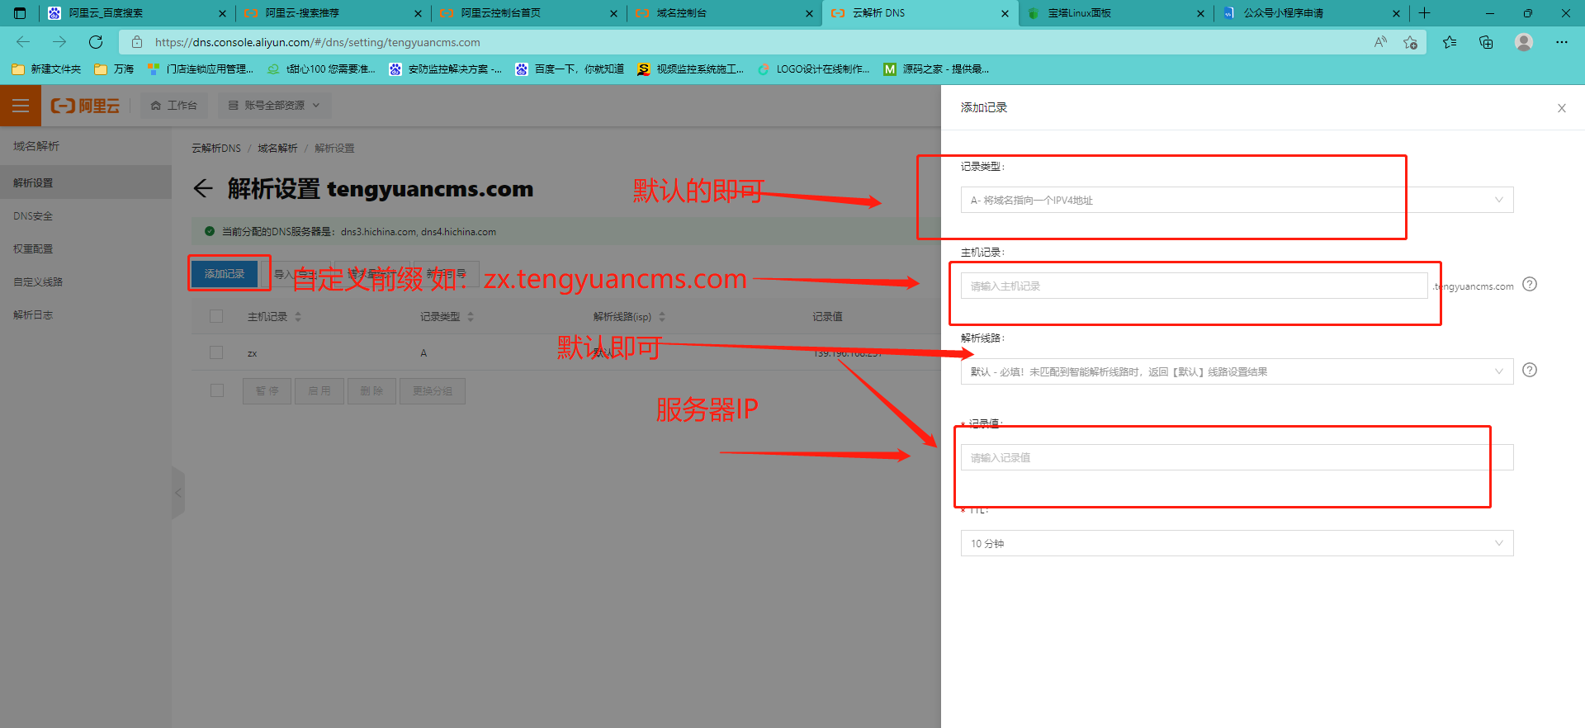1585x728 pixels.
Task: Close the 云解析 DNS tab
Action: click(1005, 13)
